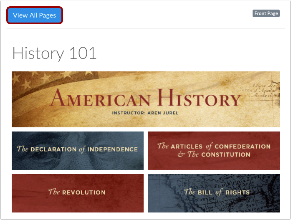Click the number 101 in the heading
This screenshot has width=291, height=220.
pos(83,53)
